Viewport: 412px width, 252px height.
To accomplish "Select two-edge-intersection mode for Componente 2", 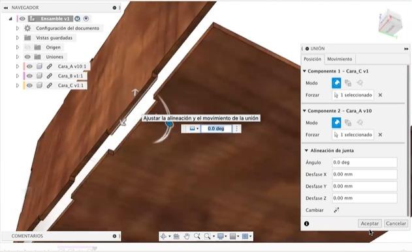I will point(360,122).
